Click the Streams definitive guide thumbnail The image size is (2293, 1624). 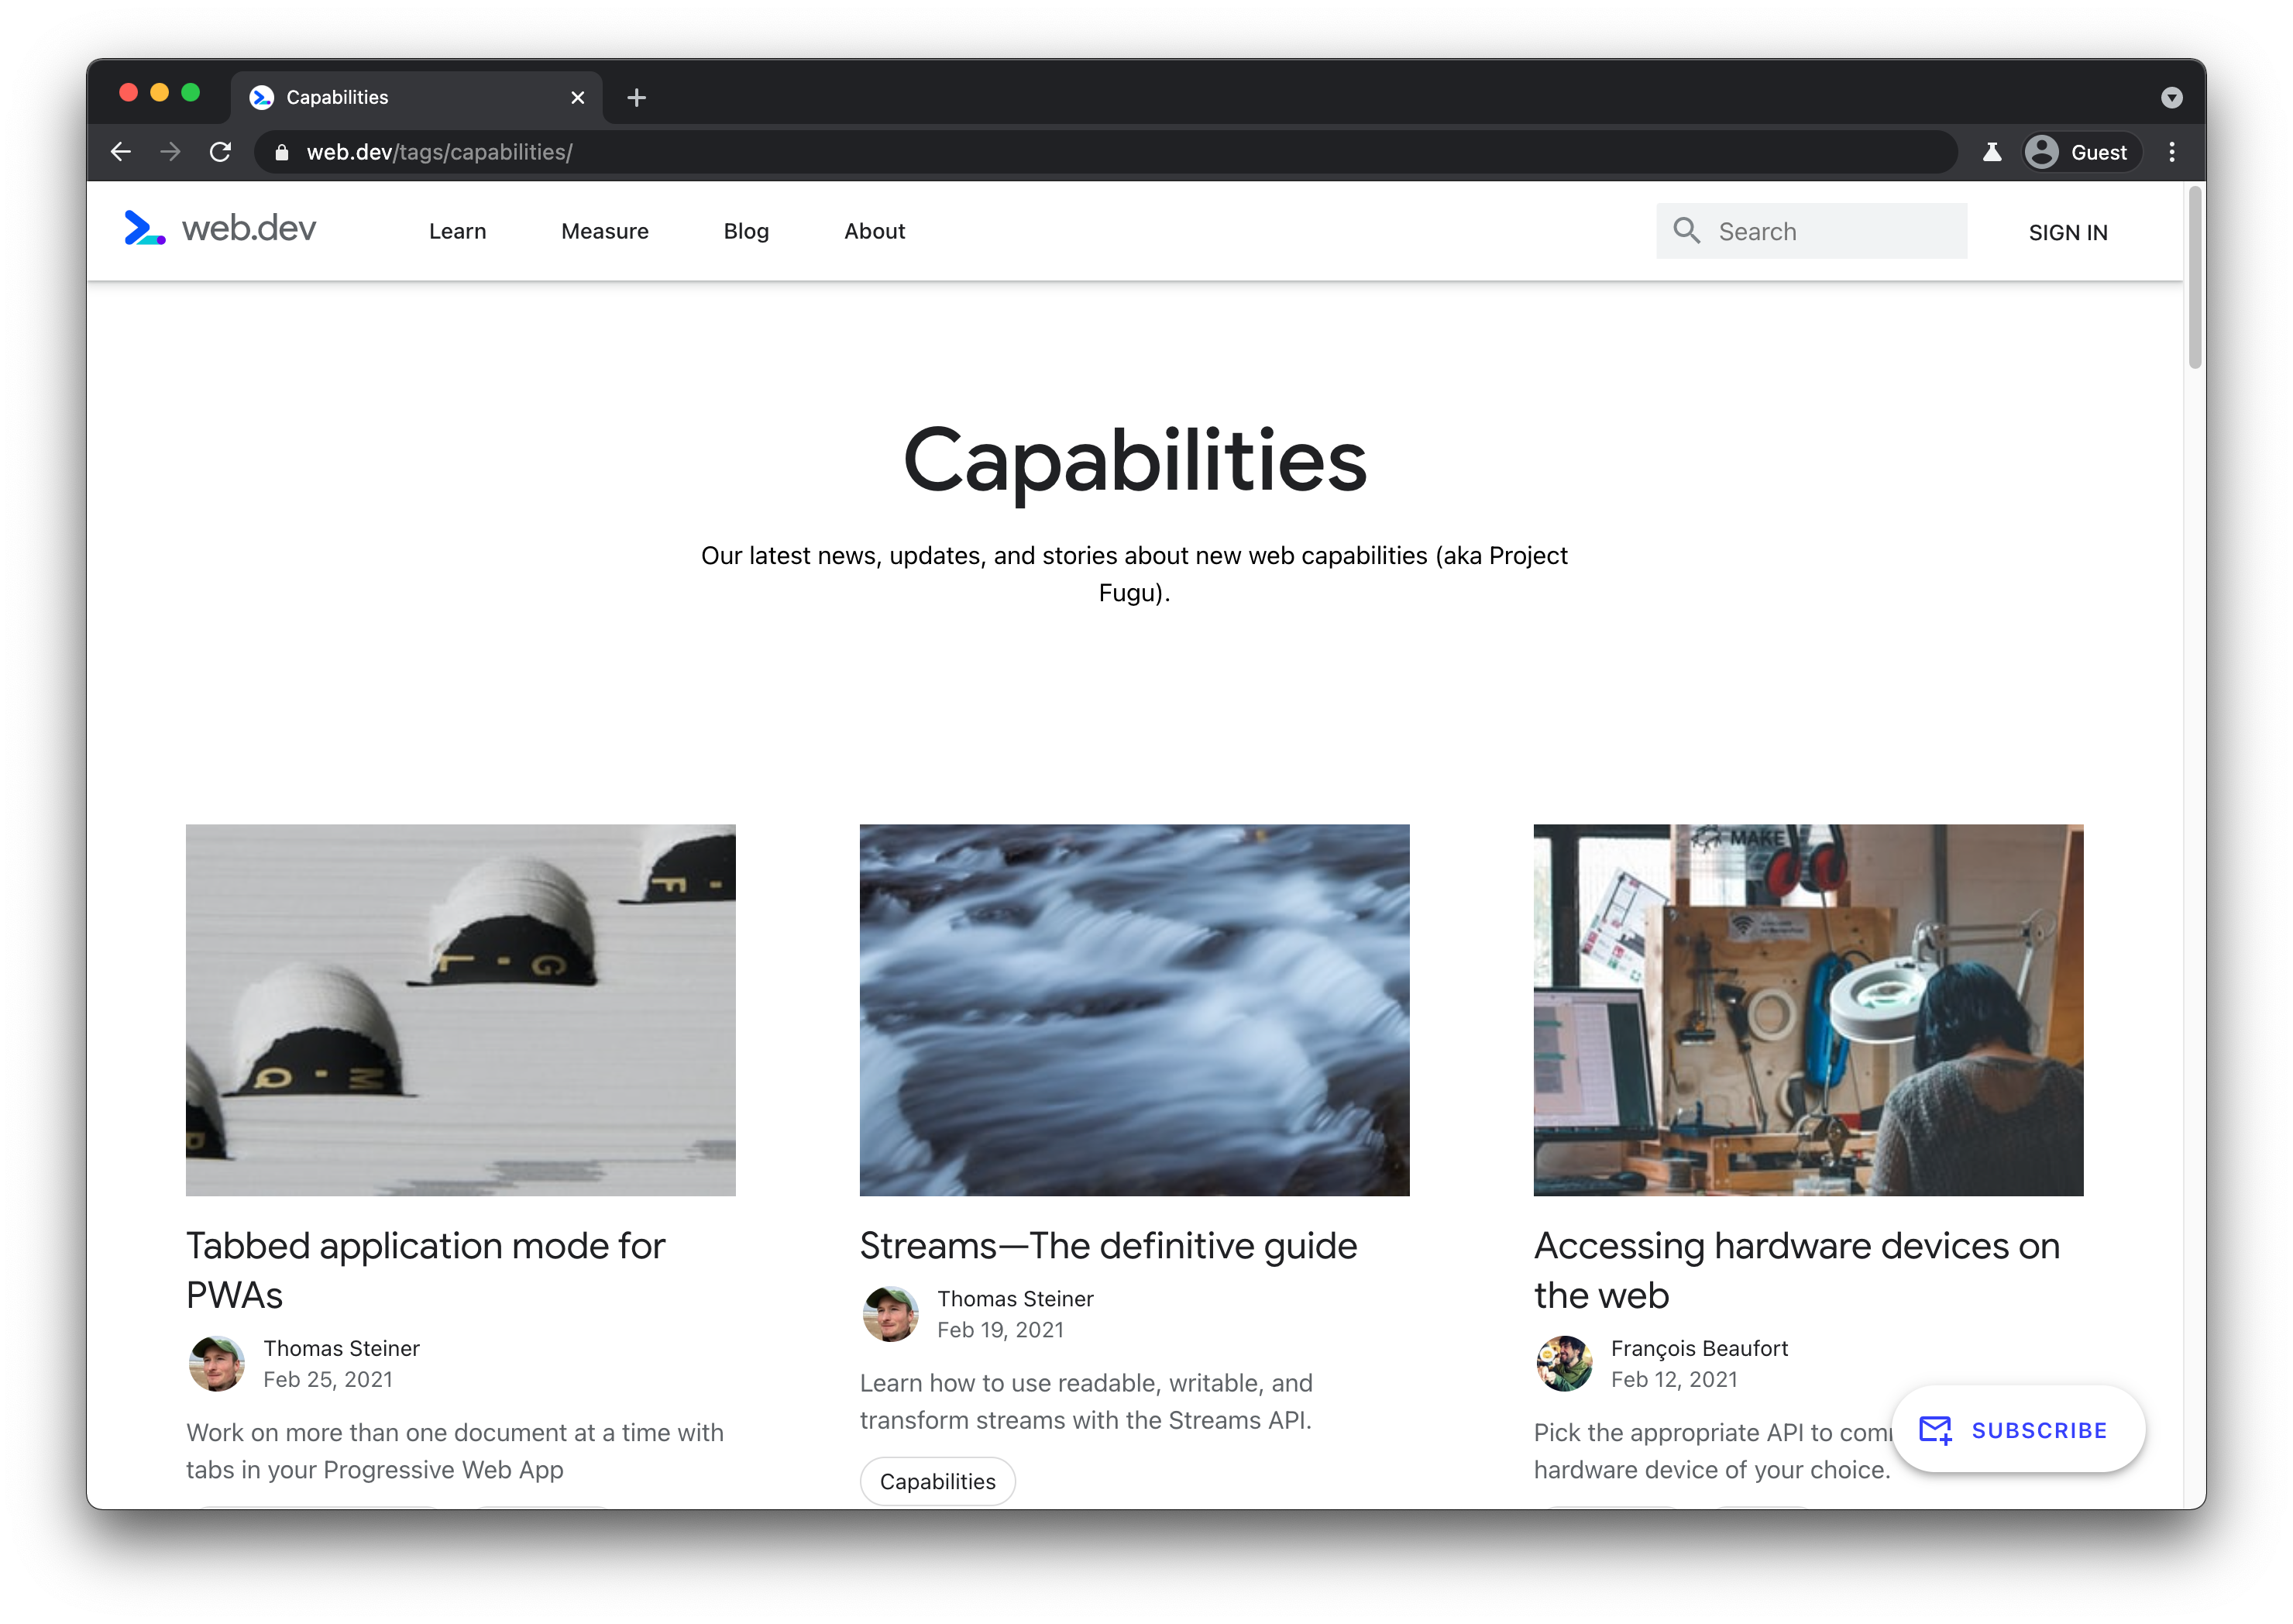[x=1133, y=1009]
